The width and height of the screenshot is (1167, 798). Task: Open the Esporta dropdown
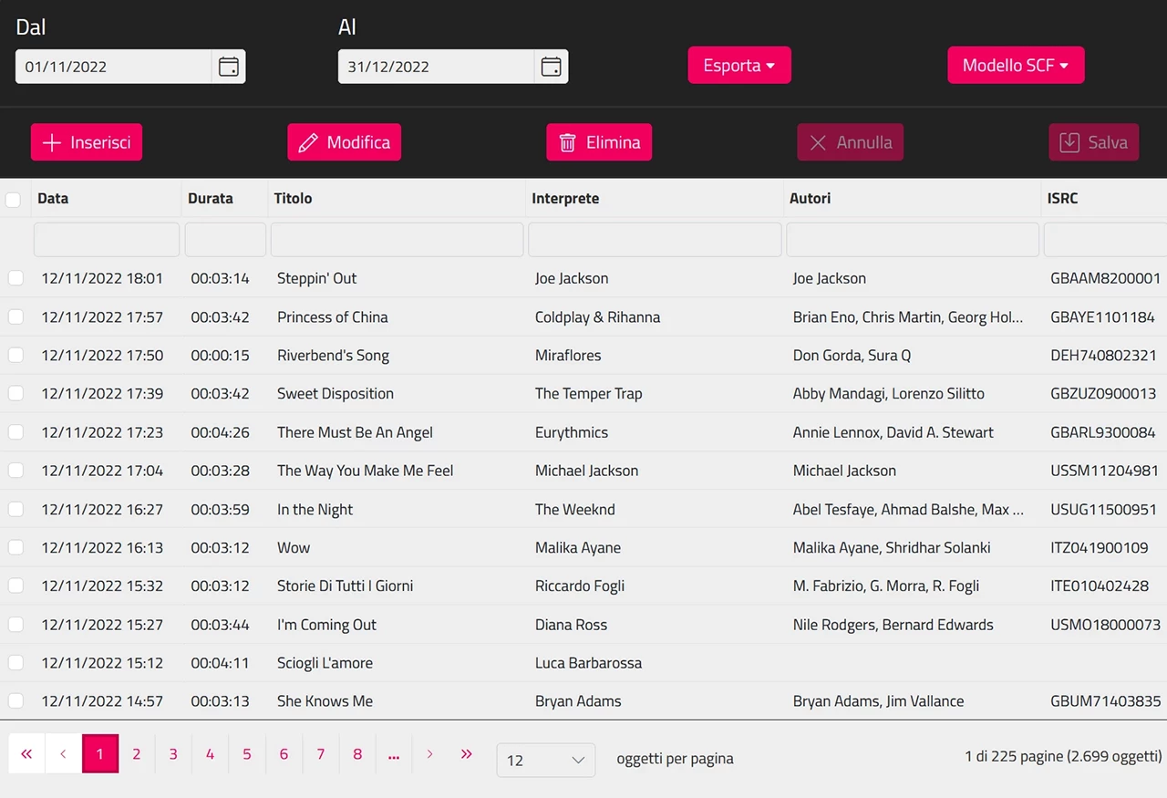739,66
